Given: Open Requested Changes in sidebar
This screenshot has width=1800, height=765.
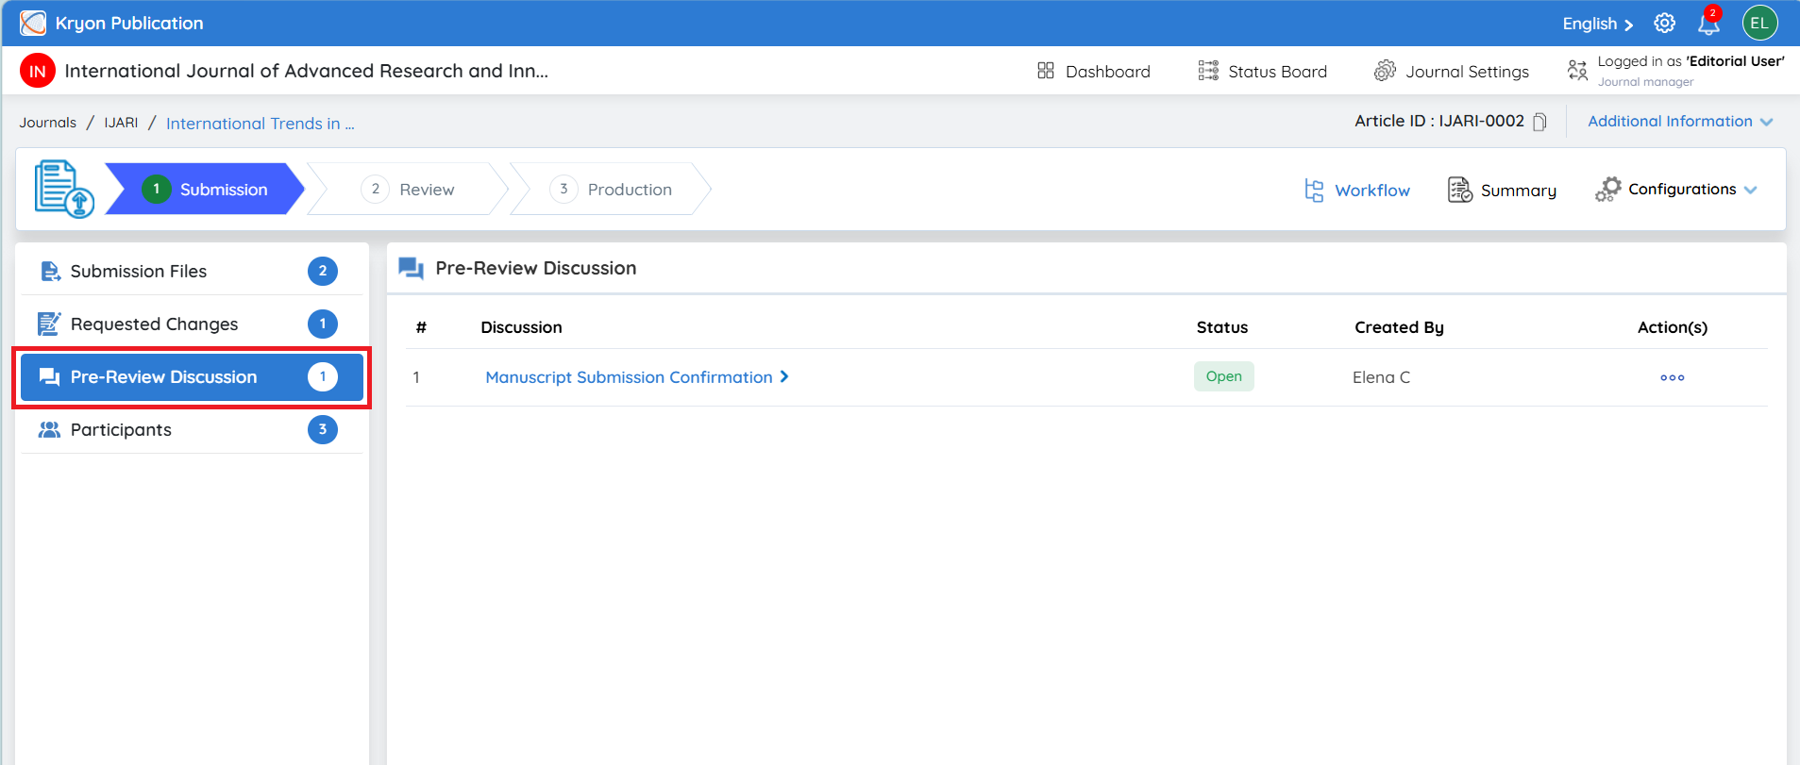Looking at the screenshot, I should [x=193, y=324].
